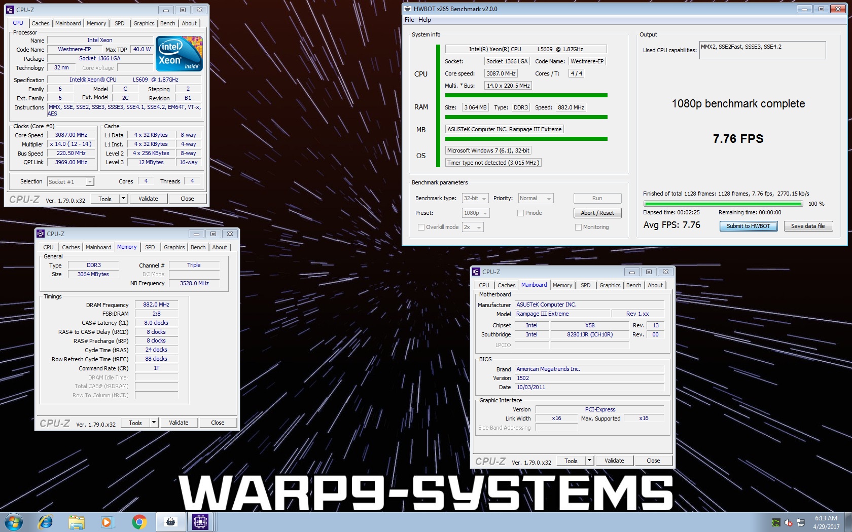Click the benchmark progress bar
852x532 pixels.
(x=723, y=204)
